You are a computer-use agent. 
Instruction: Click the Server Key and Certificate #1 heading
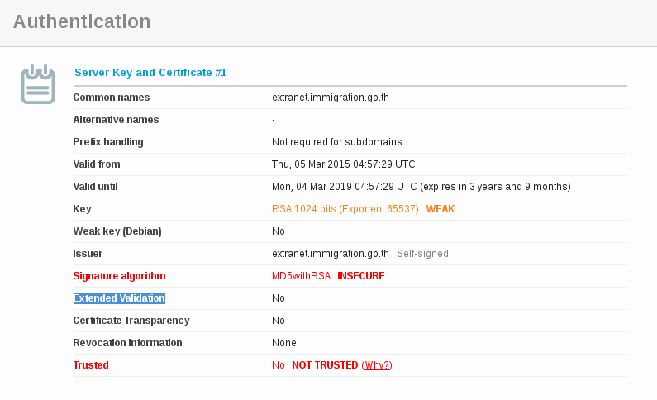tap(150, 73)
